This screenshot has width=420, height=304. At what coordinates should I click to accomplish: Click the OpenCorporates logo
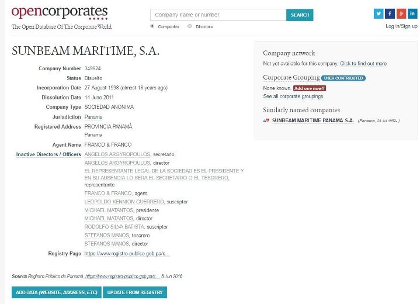[59, 12]
